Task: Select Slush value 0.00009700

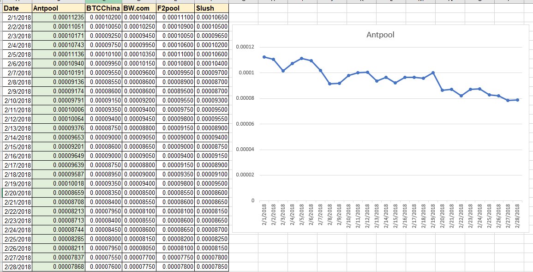Action: point(211,73)
